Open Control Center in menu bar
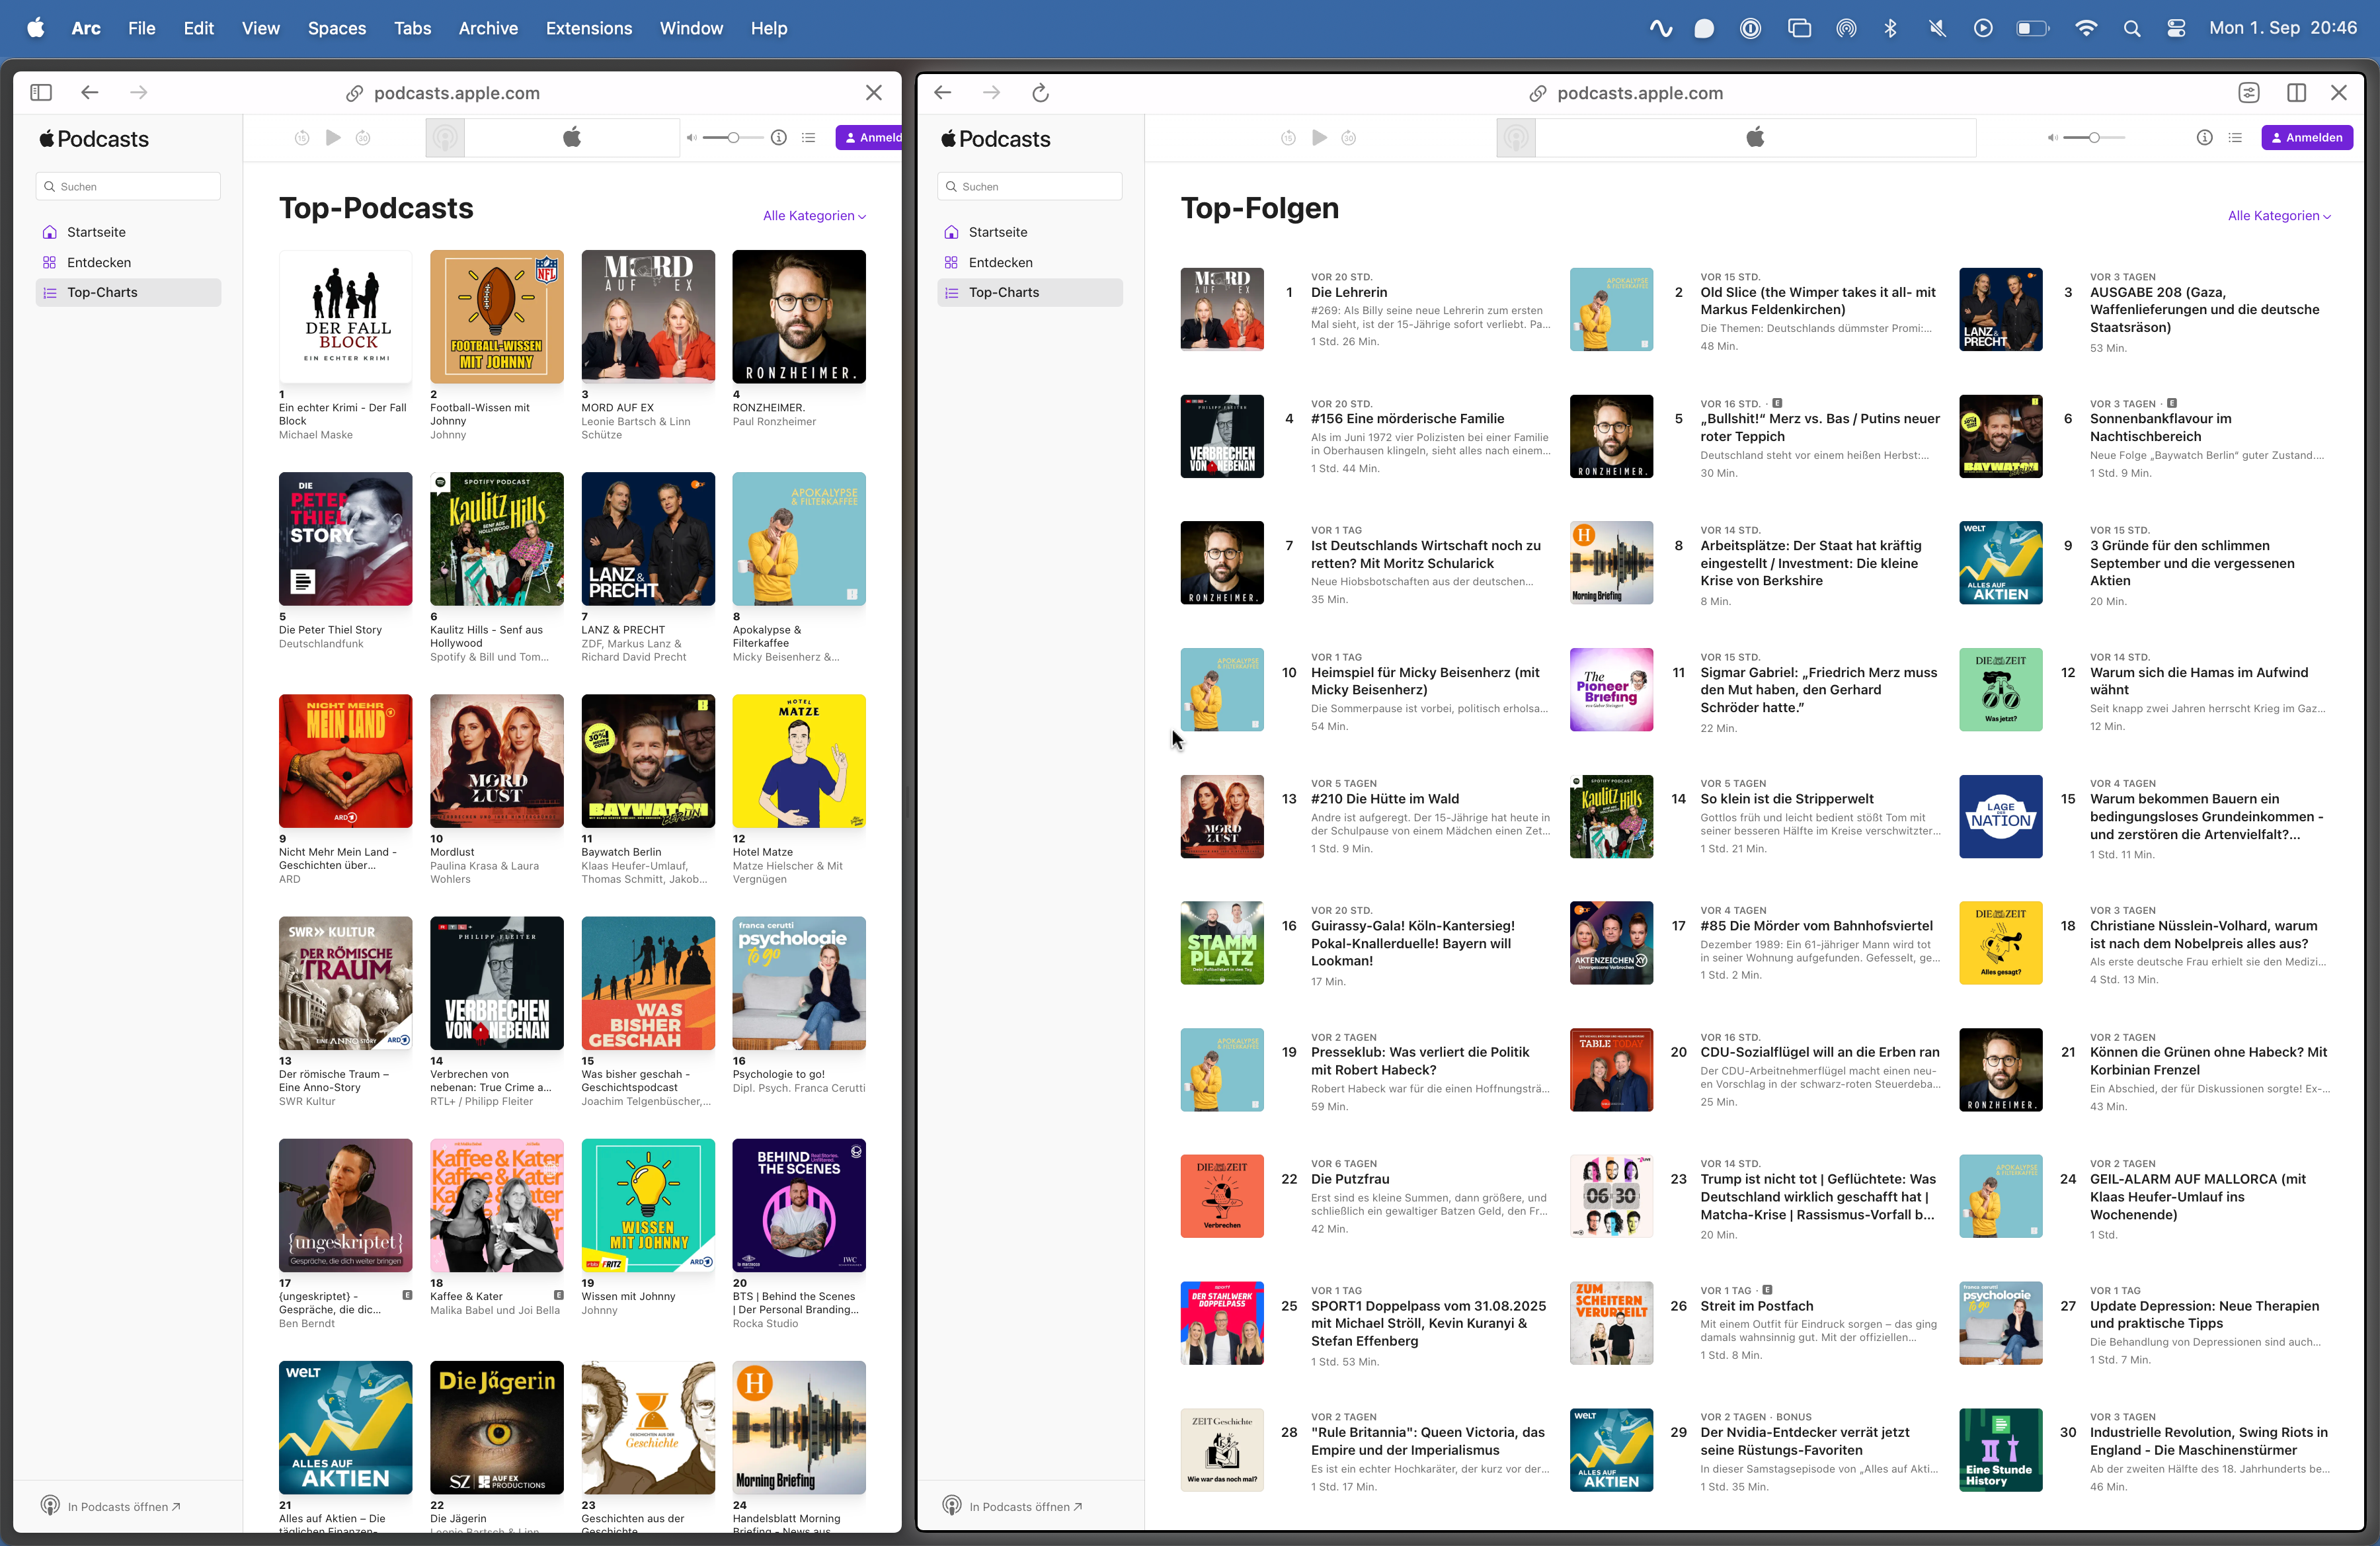Viewport: 2380px width, 1546px height. [2177, 28]
